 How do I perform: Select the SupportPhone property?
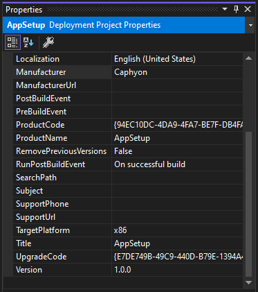click(x=62, y=204)
